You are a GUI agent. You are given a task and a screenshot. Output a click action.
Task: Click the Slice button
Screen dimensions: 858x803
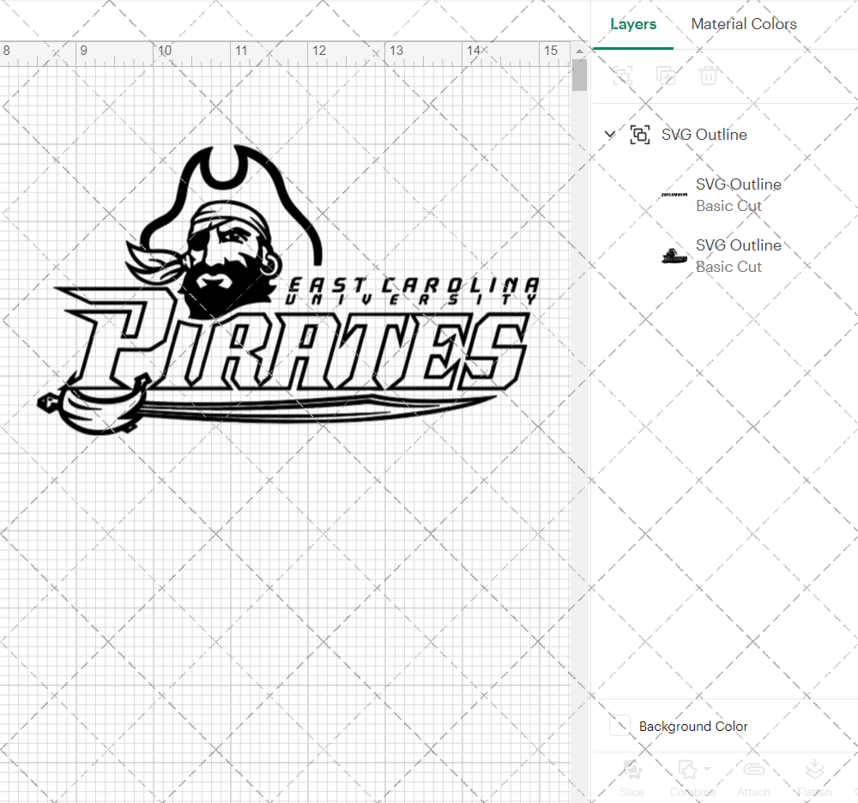[632, 778]
